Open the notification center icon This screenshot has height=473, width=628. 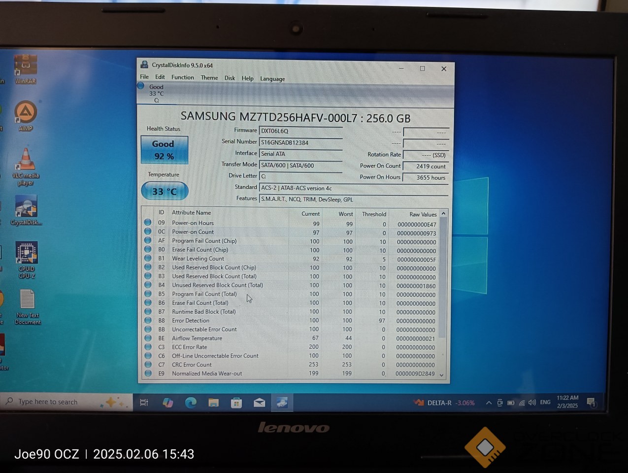(x=591, y=403)
